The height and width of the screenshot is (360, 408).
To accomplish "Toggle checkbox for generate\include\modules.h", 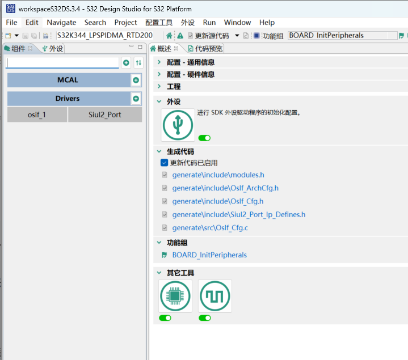I will [165, 175].
